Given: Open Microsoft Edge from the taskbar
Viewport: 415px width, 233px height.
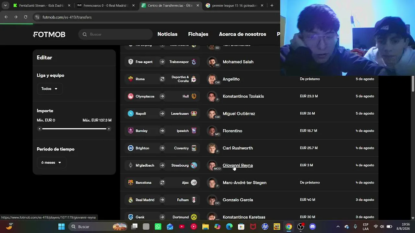Looking at the screenshot, I should pos(229,227).
